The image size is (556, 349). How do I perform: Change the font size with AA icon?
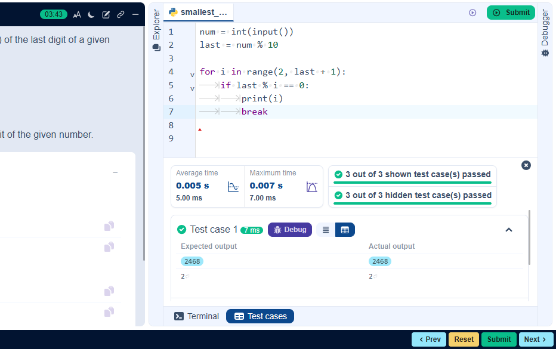[77, 14]
